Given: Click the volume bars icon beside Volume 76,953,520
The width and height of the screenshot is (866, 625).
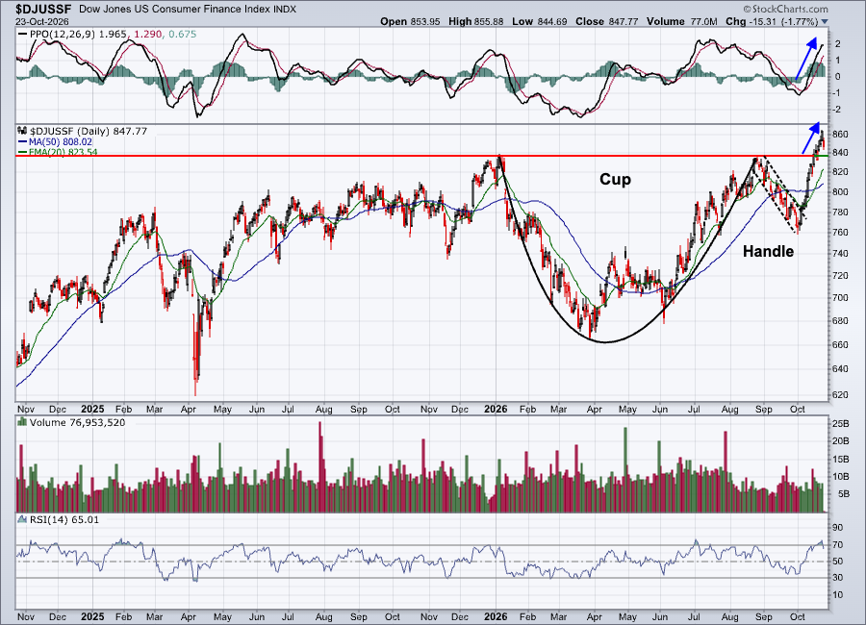Looking at the screenshot, I should [22, 422].
